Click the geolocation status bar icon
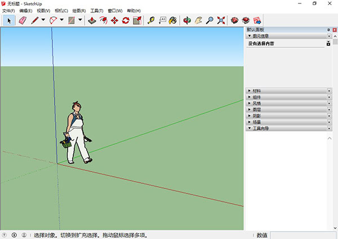This screenshot has height=239, width=338. point(5,235)
